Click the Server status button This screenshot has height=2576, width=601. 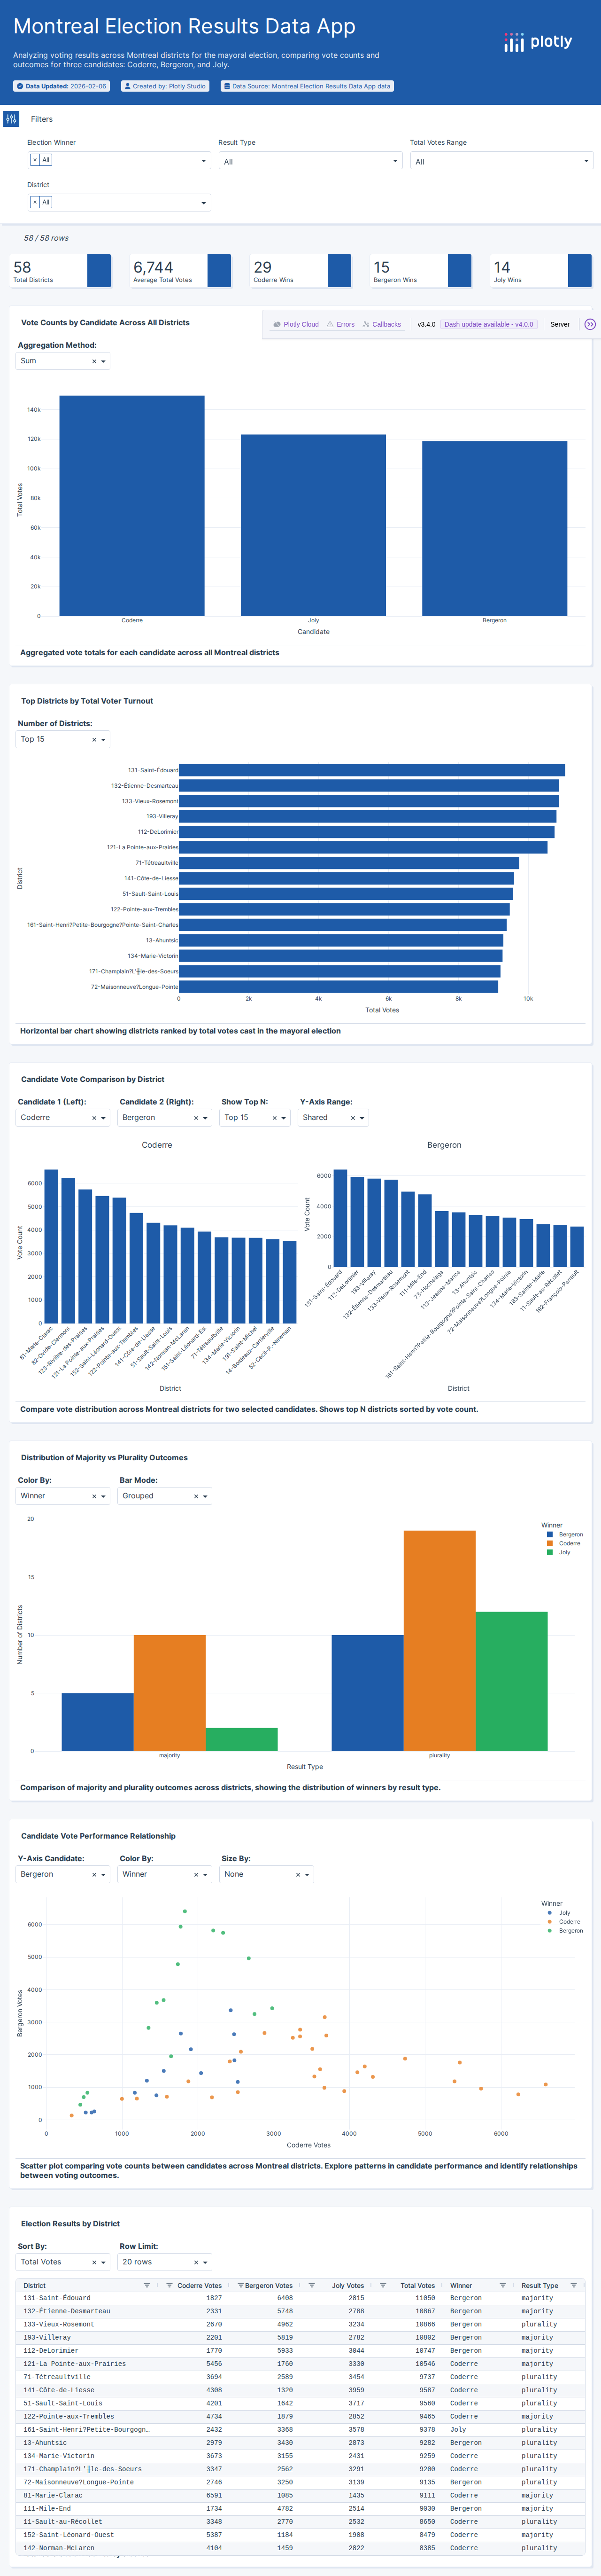point(560,324)
